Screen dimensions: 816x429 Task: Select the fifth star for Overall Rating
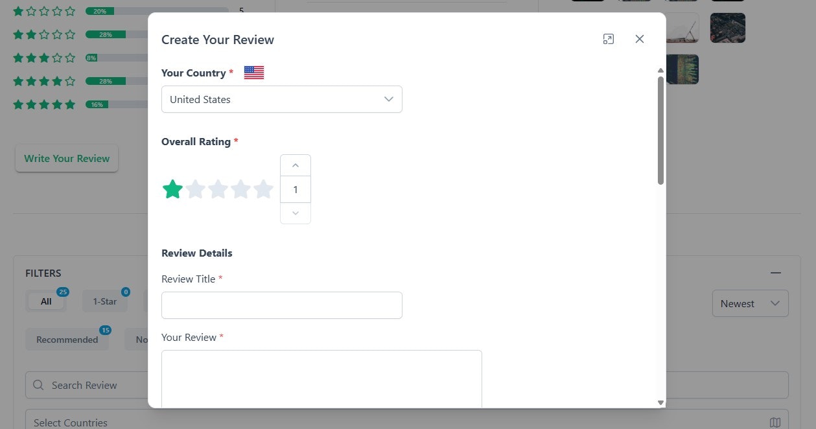[x=263, y=189]
